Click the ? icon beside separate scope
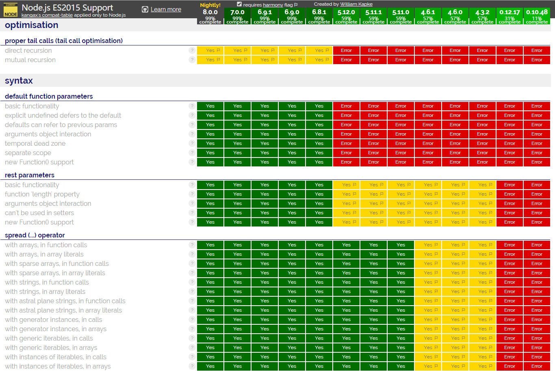 click(192, 153)
